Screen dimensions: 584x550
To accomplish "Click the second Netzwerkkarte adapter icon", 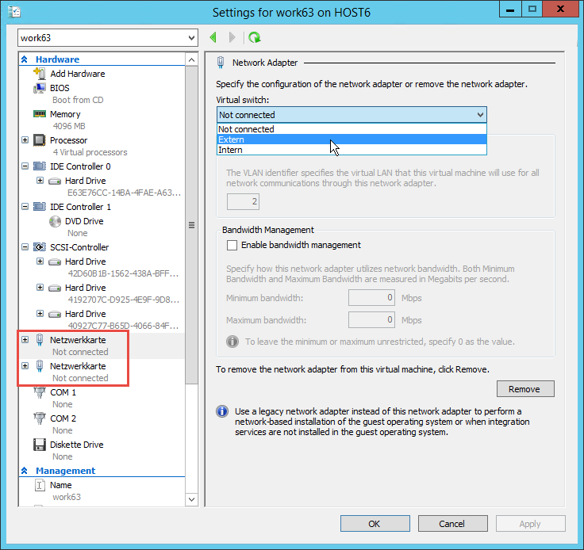I will [x=40, y=366].
